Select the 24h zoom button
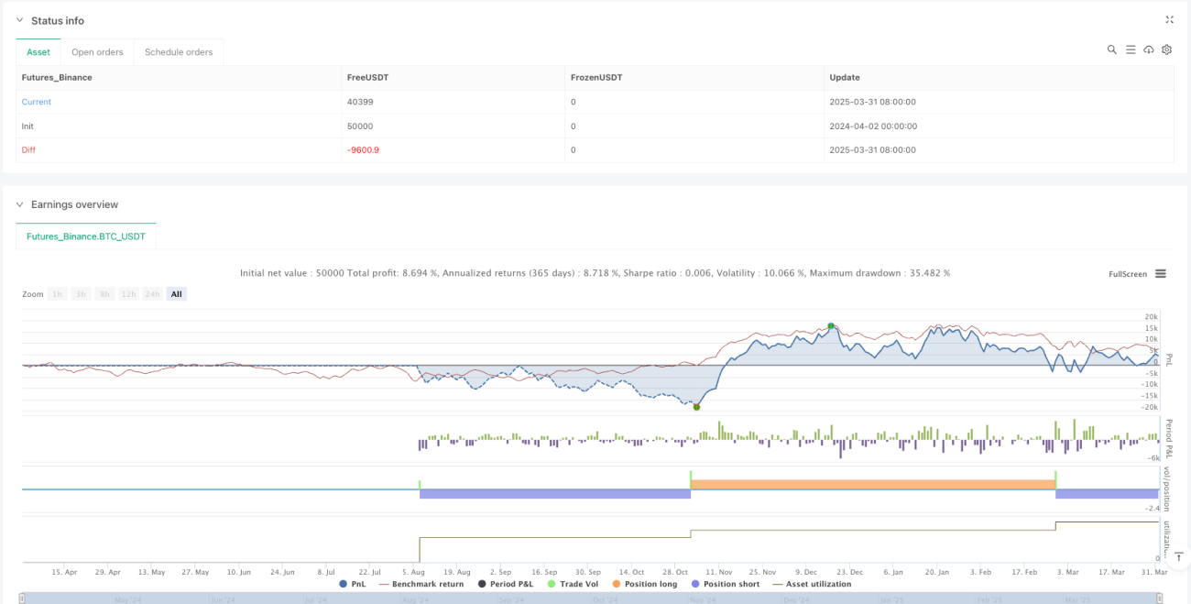1191x604 pixels. coord(152,294)
